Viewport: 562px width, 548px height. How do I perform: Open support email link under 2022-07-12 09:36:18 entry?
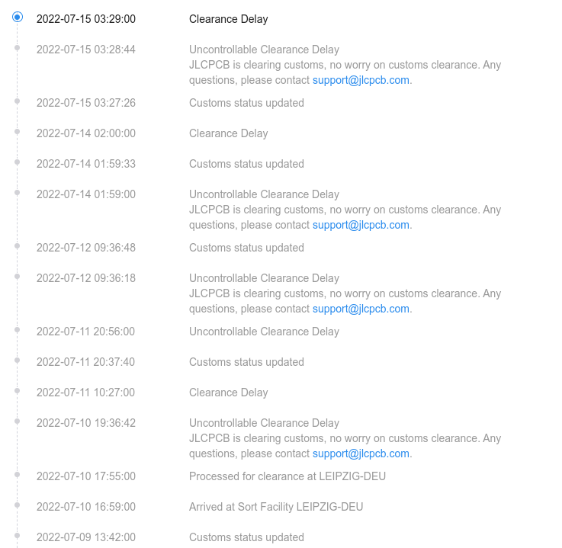(x=361, y=309)
